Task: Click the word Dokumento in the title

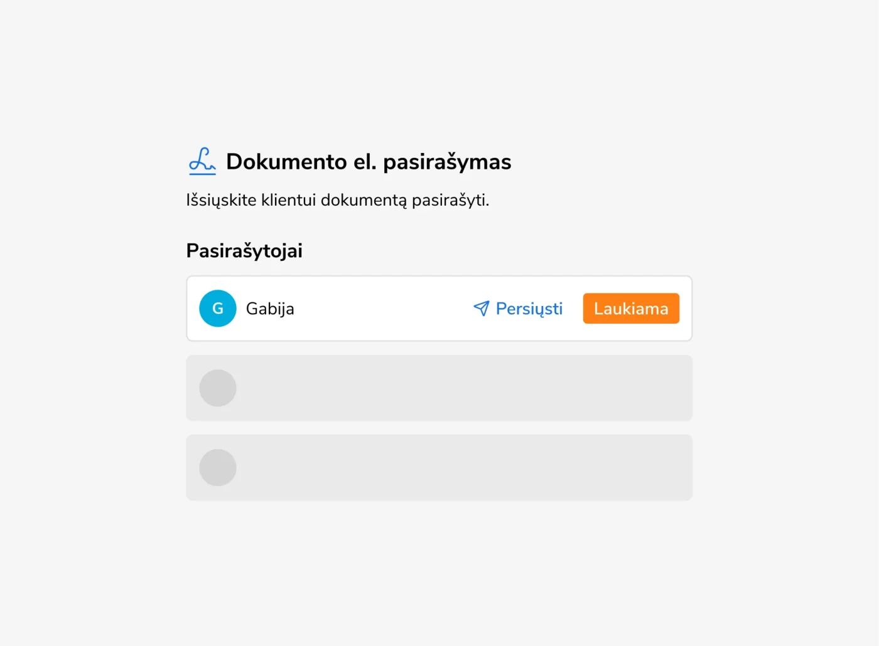Action: (286, 162)
